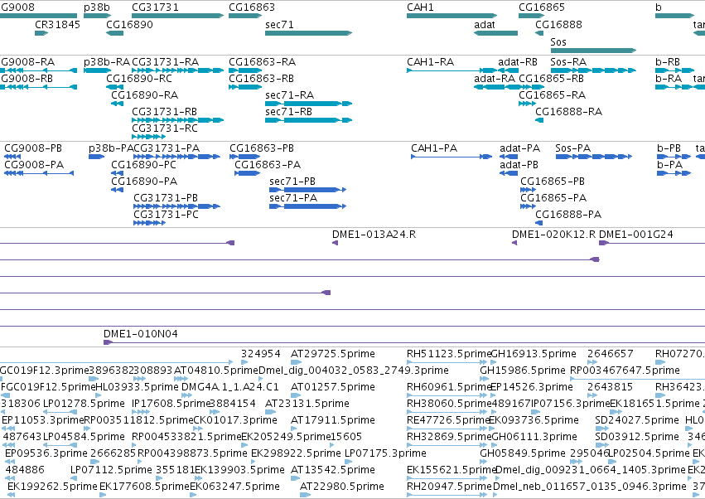Open protein CG16890-PC

(x=143, y=165)
